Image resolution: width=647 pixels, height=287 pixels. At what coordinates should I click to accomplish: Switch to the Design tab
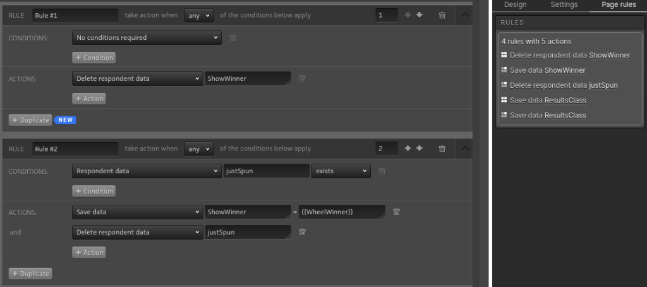tap(515, 4)
